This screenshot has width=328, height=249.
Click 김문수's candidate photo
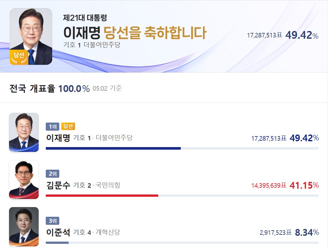[x=24, y=180]
